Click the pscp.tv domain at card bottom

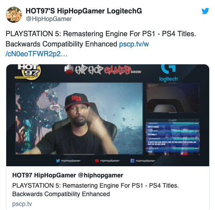coord(22,204)
